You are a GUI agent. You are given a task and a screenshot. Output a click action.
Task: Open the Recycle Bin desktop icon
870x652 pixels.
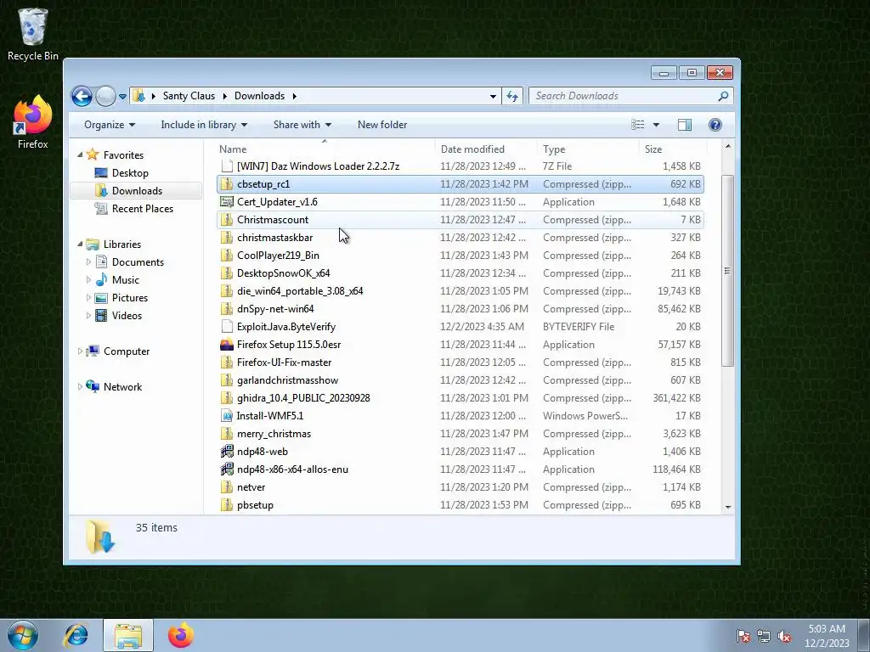[33, 34]
